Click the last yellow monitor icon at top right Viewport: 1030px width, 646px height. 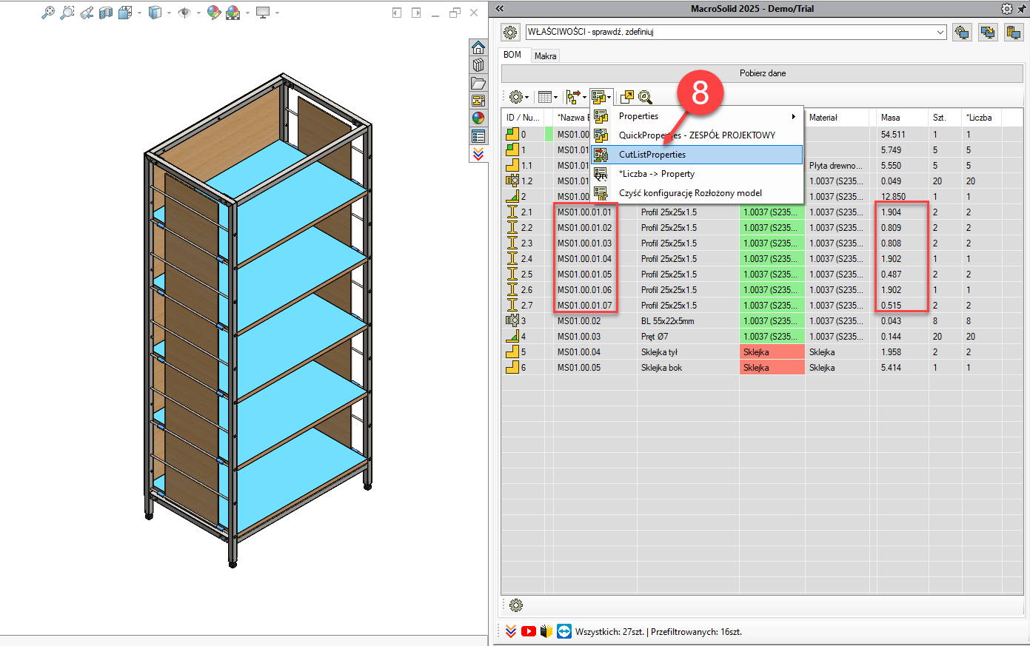[1014, 33]
